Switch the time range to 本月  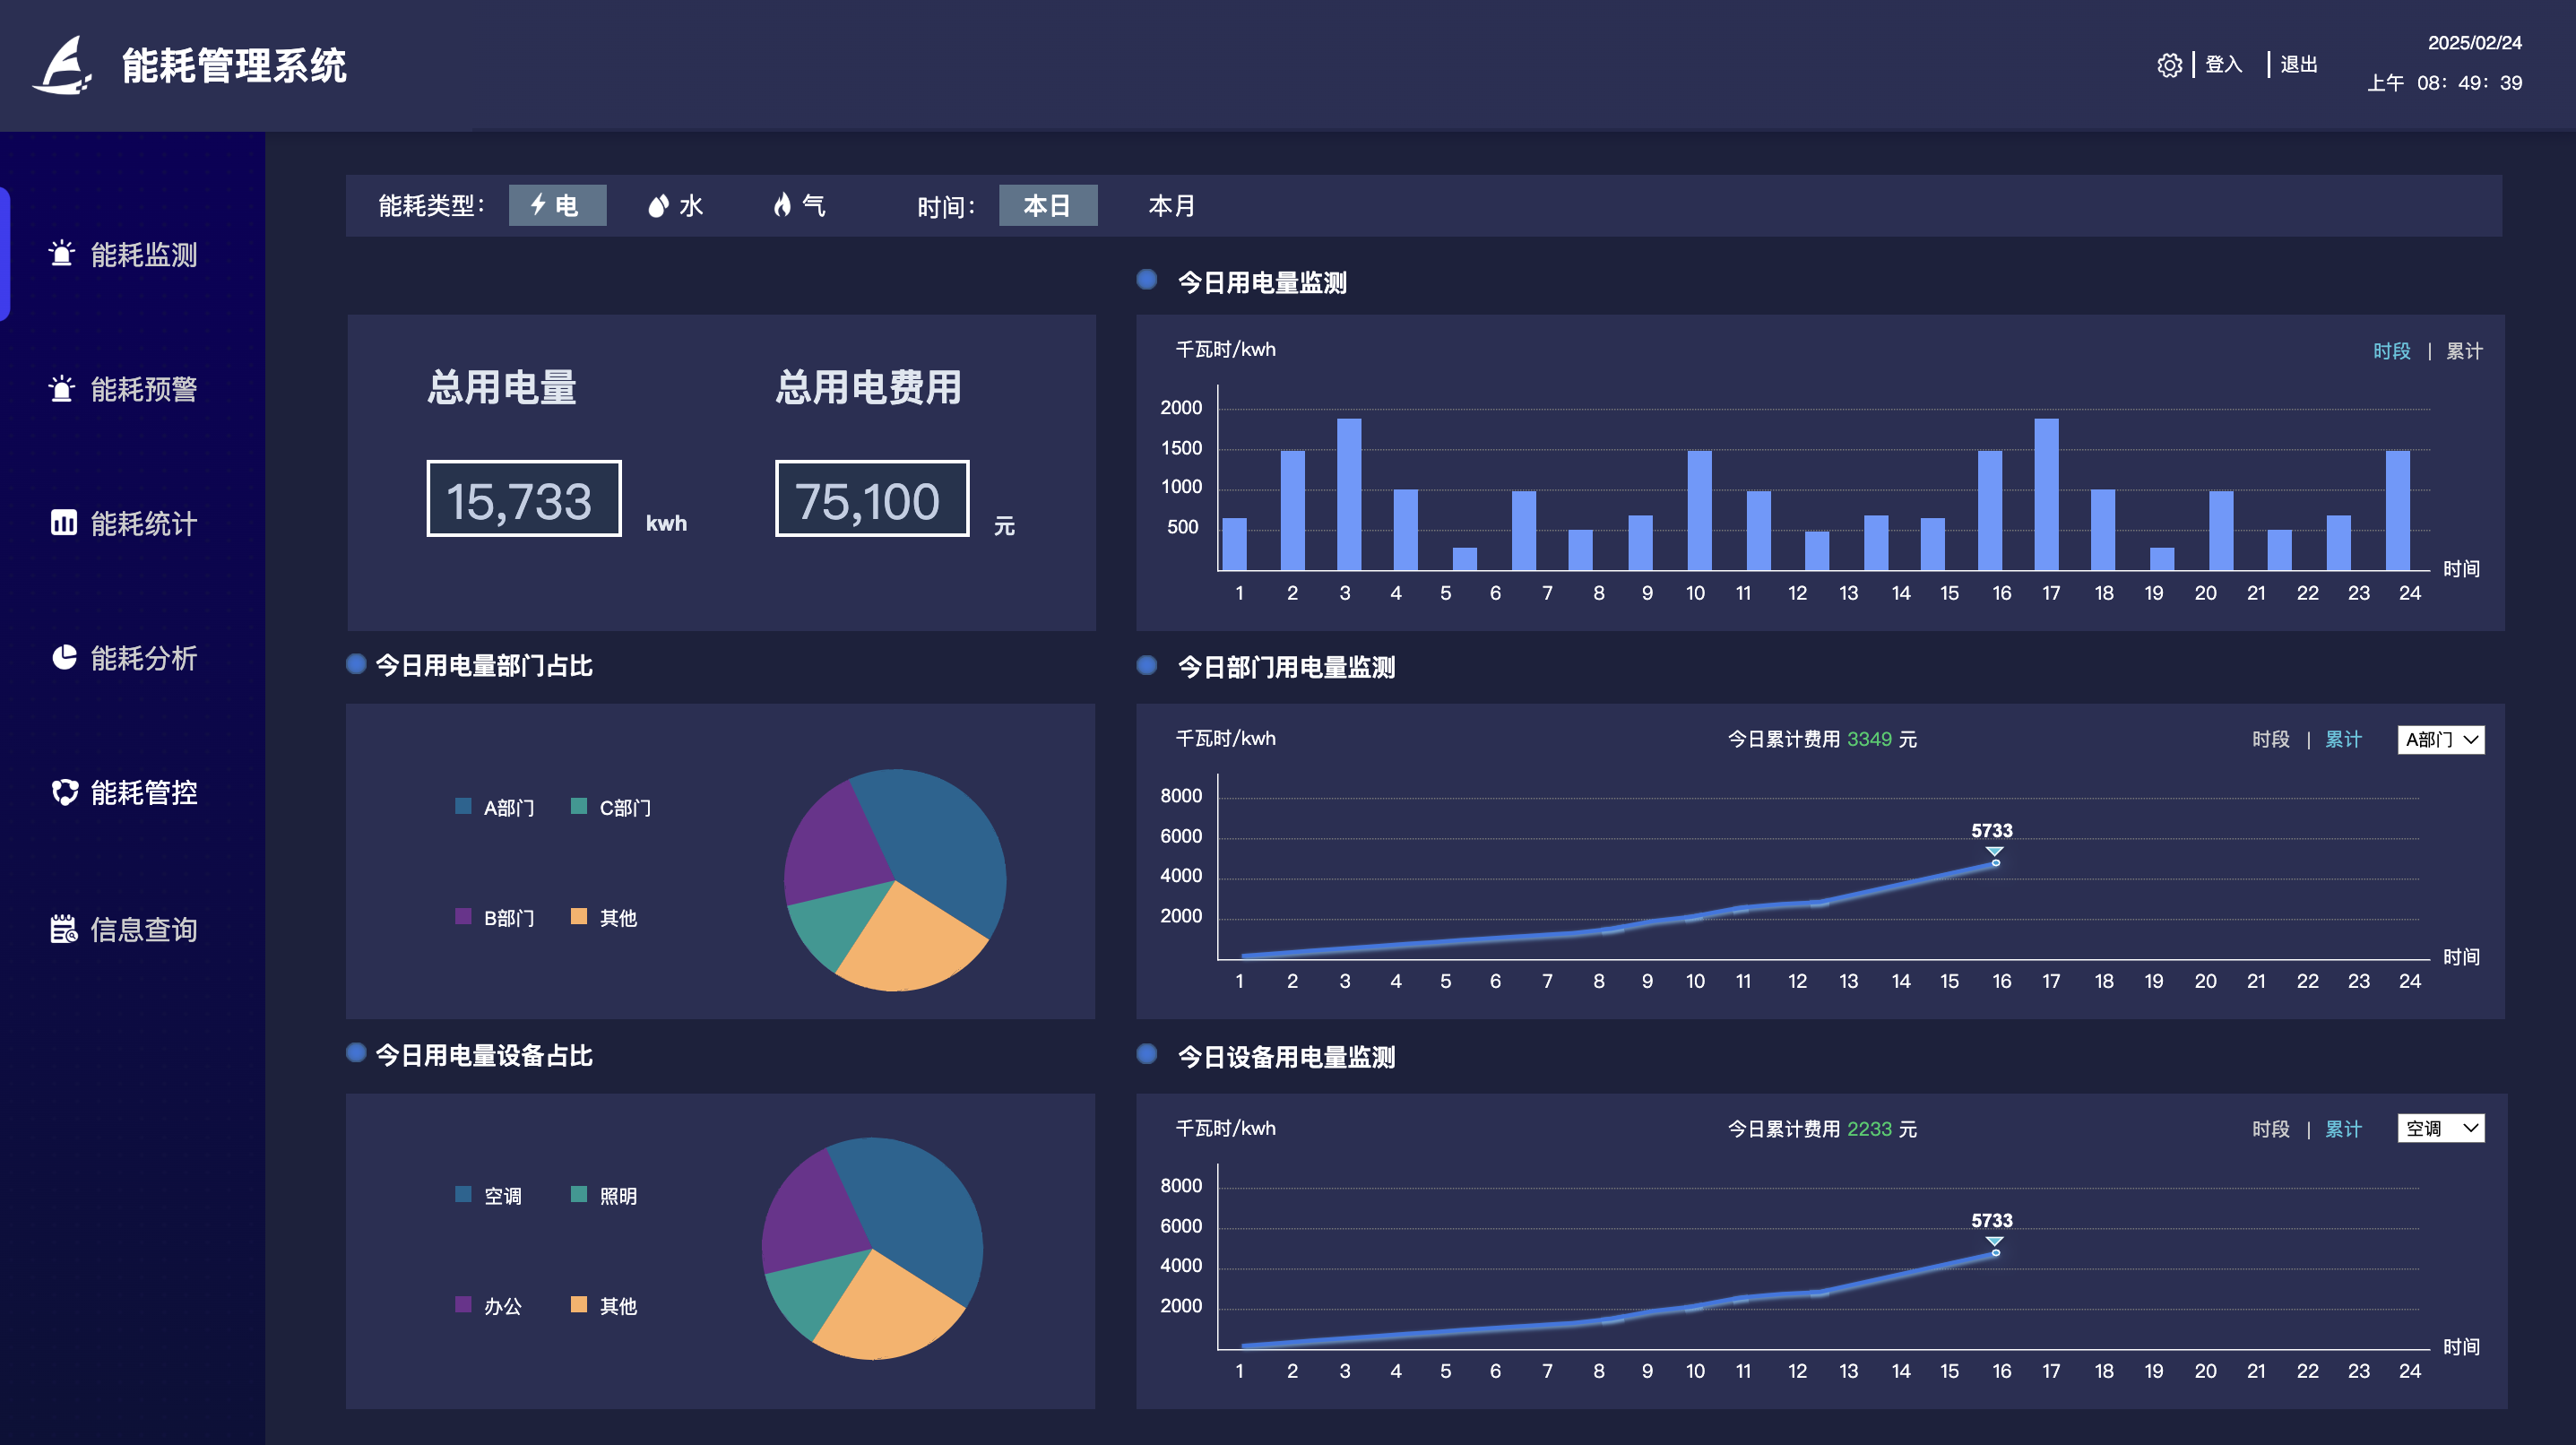pyautogui.click(x=1171, y=206)
